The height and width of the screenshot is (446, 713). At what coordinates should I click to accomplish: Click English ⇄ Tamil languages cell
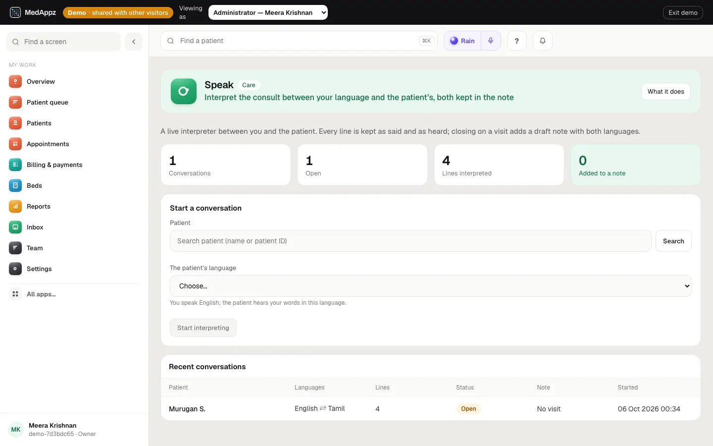[x=319, y=408]
